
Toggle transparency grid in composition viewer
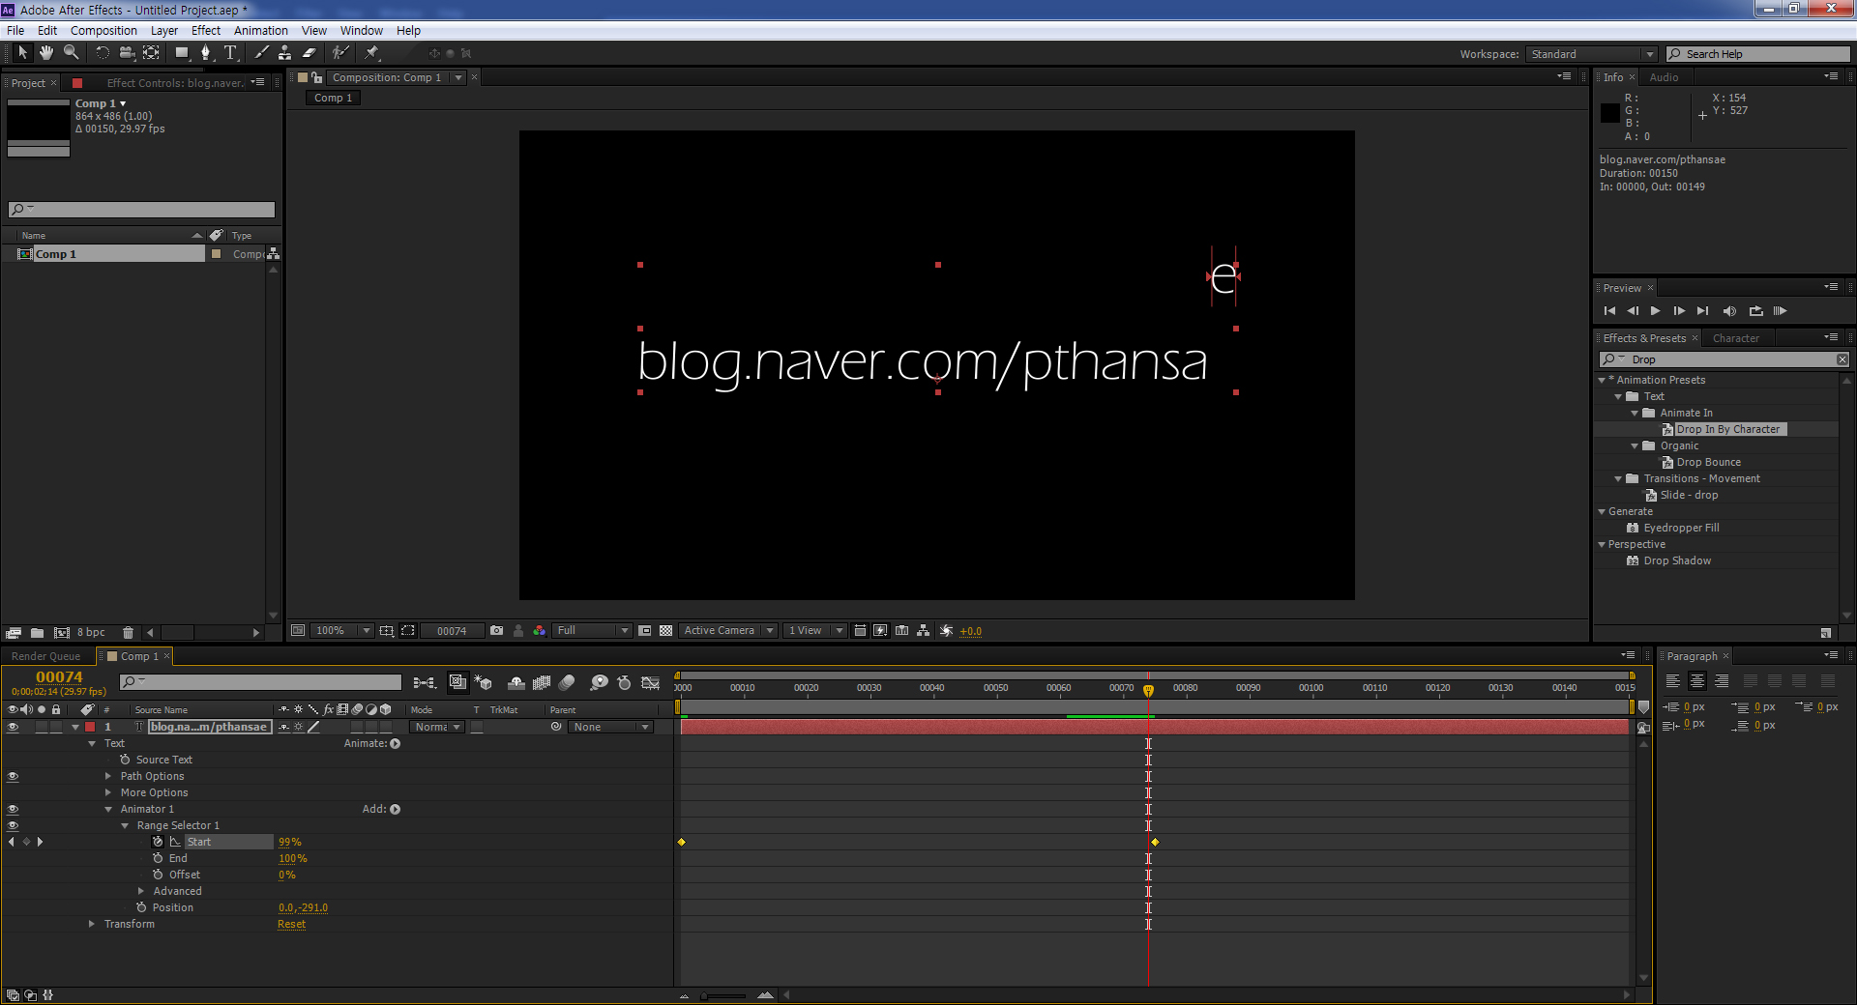665,631
